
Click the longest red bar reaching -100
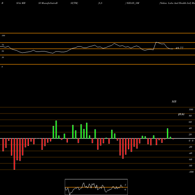pos(14,154)
